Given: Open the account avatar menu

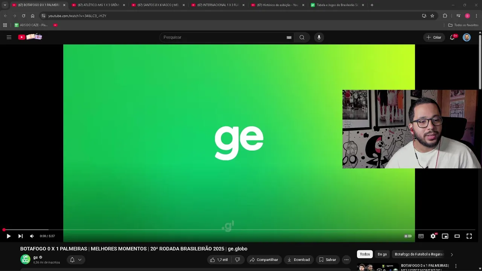Looking at the screenshot, I should tap(467, 37).
